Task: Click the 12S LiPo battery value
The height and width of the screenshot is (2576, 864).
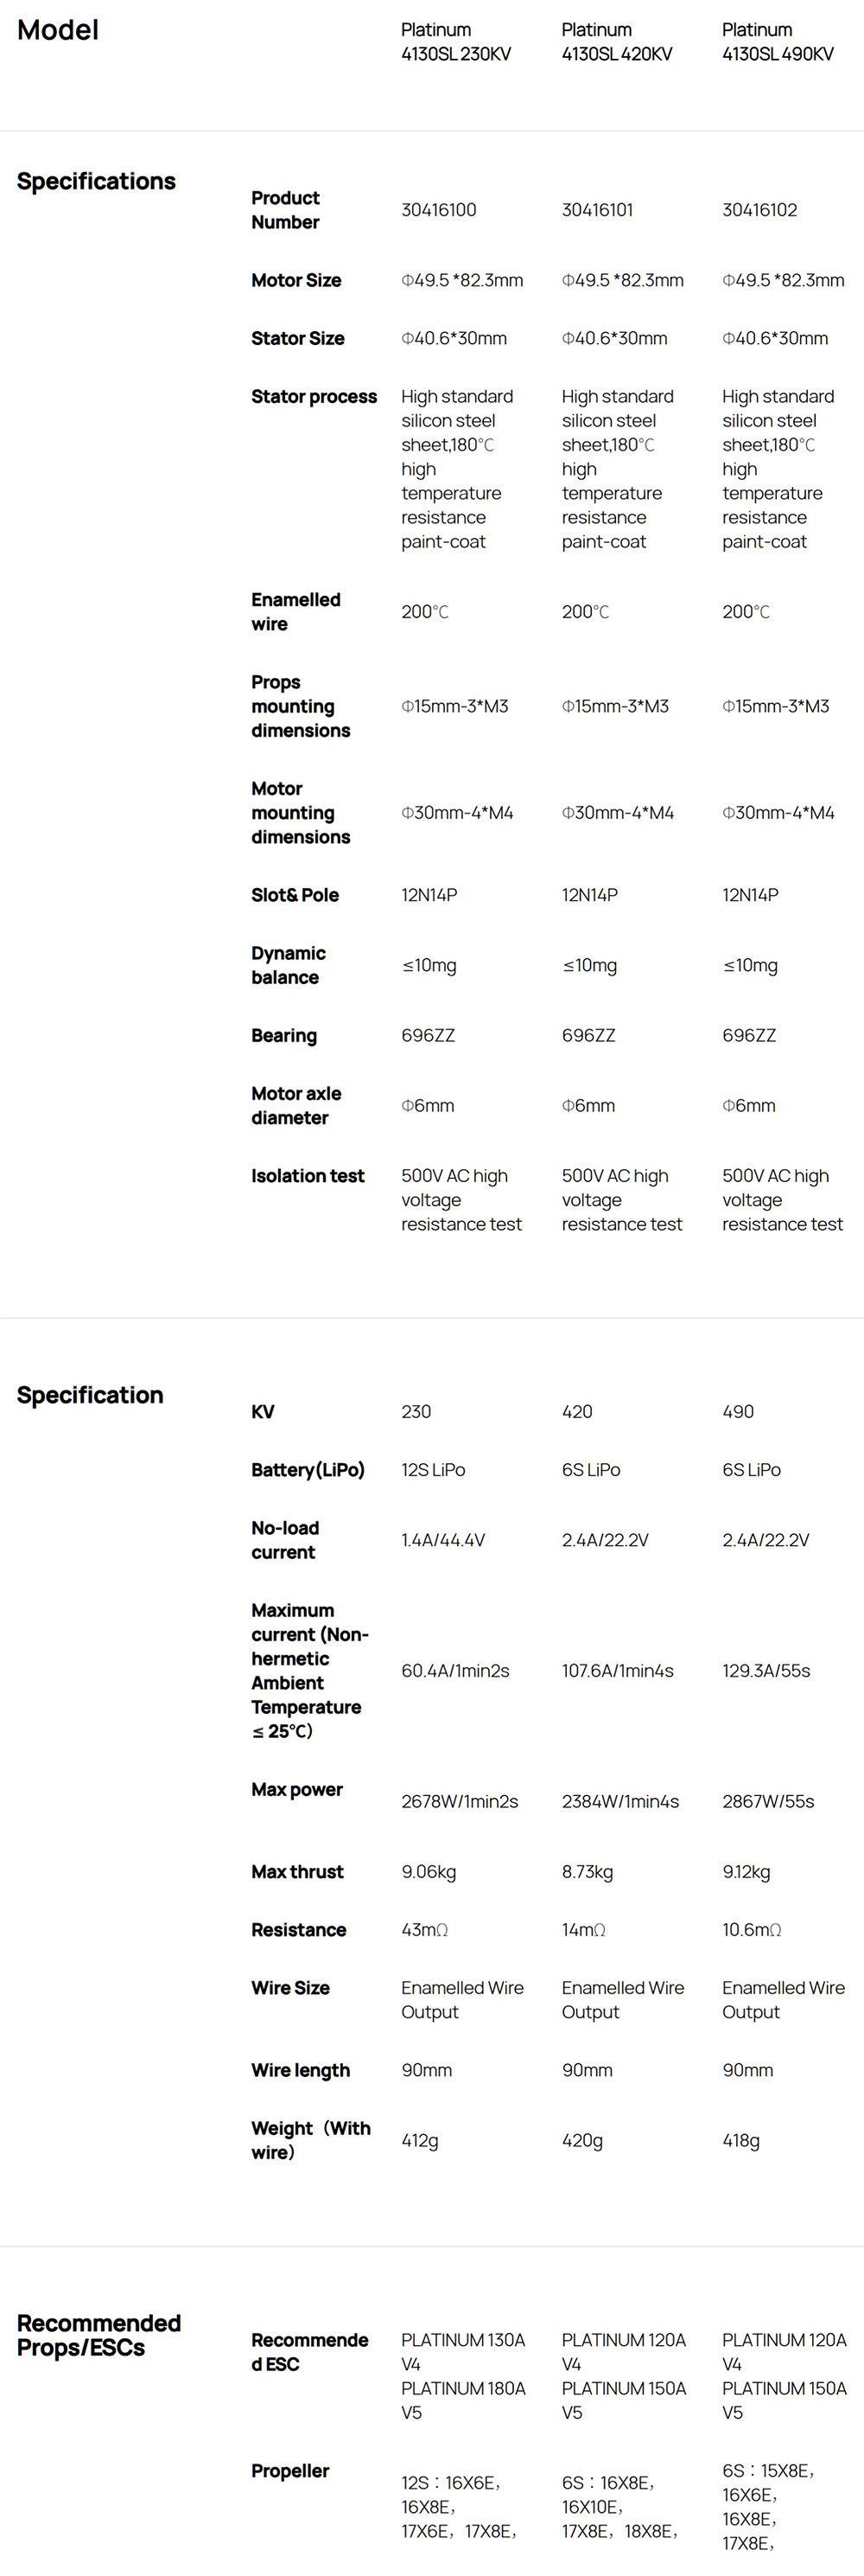Action: pos(433,1470)
